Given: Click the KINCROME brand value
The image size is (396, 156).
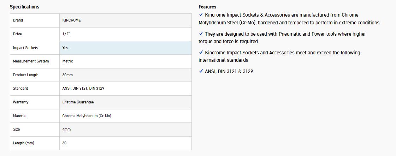Looking at the screenshot, I should tap(72, 20).
